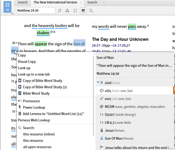Close The New International Version tab
The height and width of the screenshot is (150, 175).
(81, 3)
